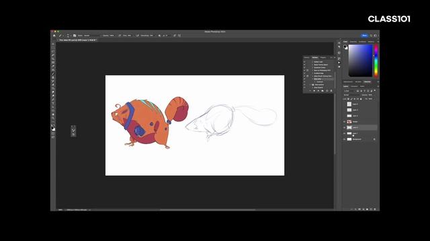Toggle Quick Mask mode icon
This screenshot has width=430, height=241.
(x=53, y=133)
